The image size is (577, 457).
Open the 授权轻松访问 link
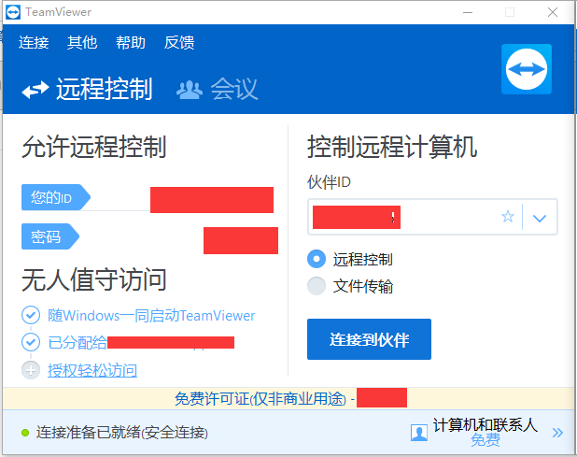[x=92, y=370]
